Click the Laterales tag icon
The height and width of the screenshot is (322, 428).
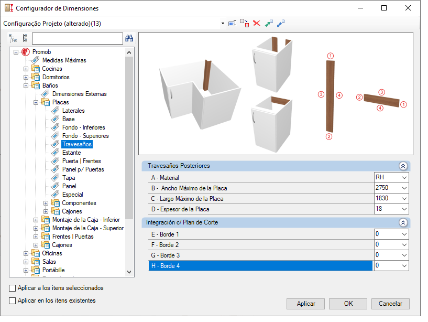pyautogui.click(x=56, y=111)
